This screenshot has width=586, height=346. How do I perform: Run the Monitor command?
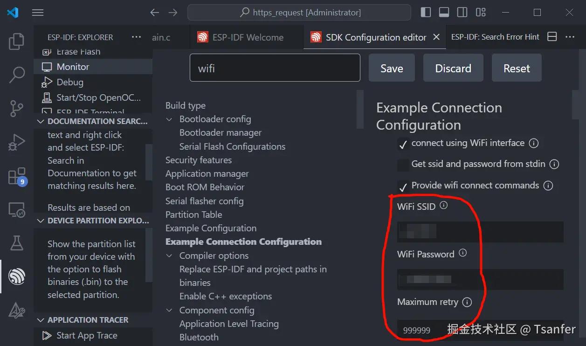(x=93, y=67)
